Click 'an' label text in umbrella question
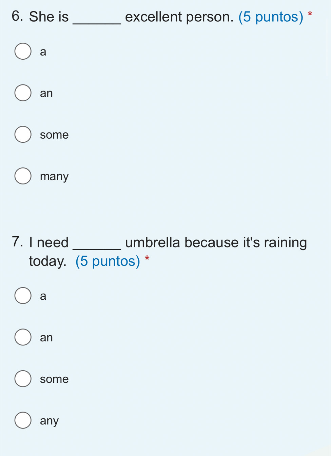The image size is (331, 456). click(x=46, y=338)
